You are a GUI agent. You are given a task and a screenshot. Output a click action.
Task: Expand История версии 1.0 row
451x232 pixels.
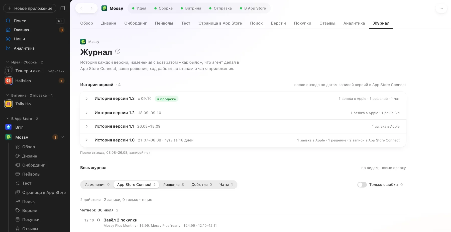(243, 140)
